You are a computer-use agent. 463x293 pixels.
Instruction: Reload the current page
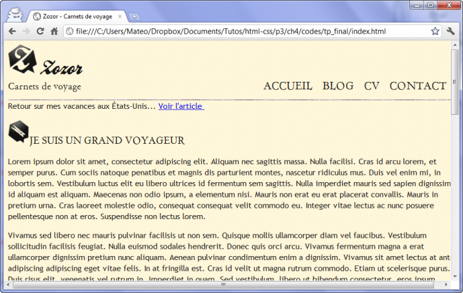pyautogui.click(x=40, y=31)
